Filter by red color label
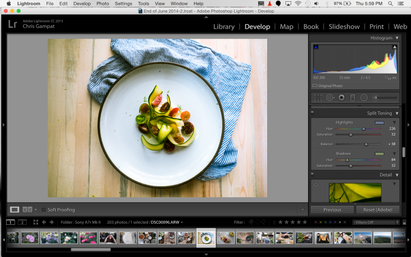 point(316,223)
